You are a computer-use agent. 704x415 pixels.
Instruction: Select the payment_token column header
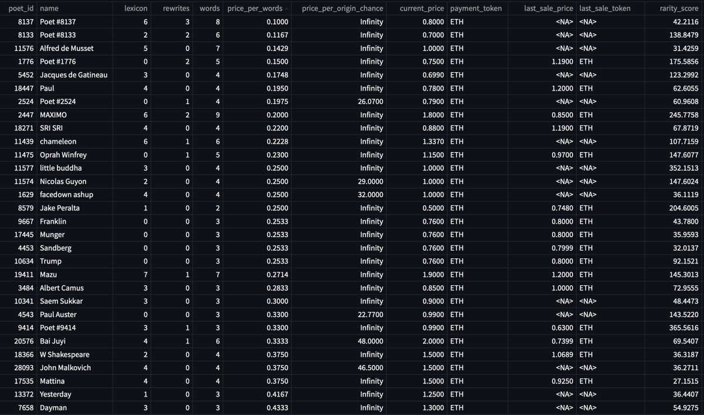coord(476,9)
